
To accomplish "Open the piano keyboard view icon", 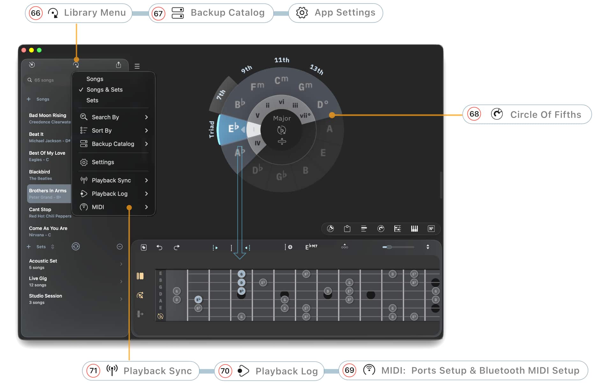I will (x=414, y=228).
